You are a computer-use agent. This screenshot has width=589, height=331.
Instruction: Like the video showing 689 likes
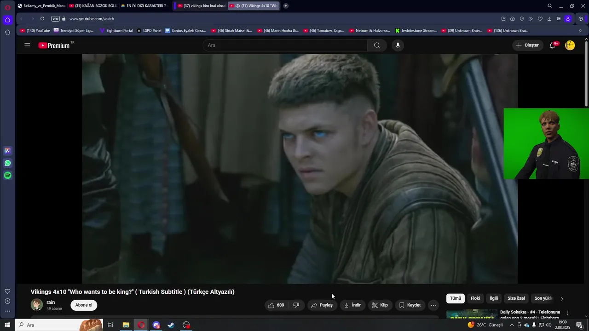coord(277,305)
